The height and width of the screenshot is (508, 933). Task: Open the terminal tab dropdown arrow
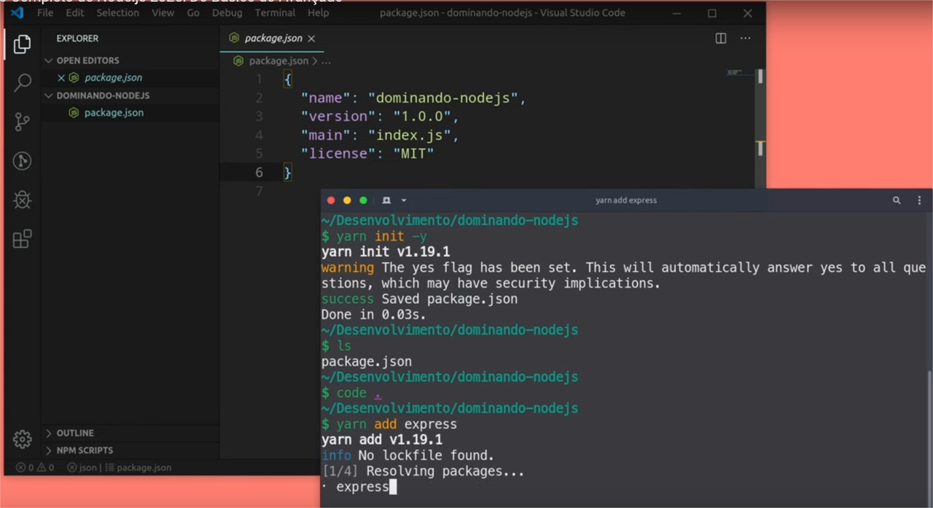click(x=403, y=200)
